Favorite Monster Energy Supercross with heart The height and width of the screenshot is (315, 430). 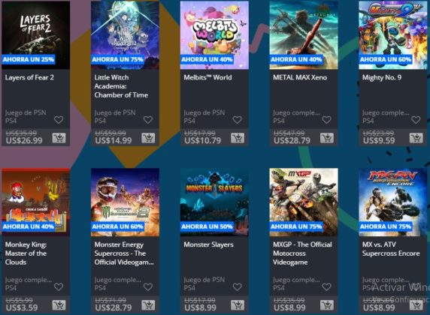point(148,286)
